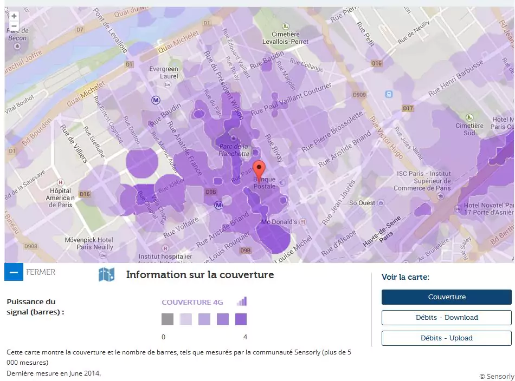Zoom in on the coverage map
The width and height of the screenshot is (515, 381).
click(14, 16)
